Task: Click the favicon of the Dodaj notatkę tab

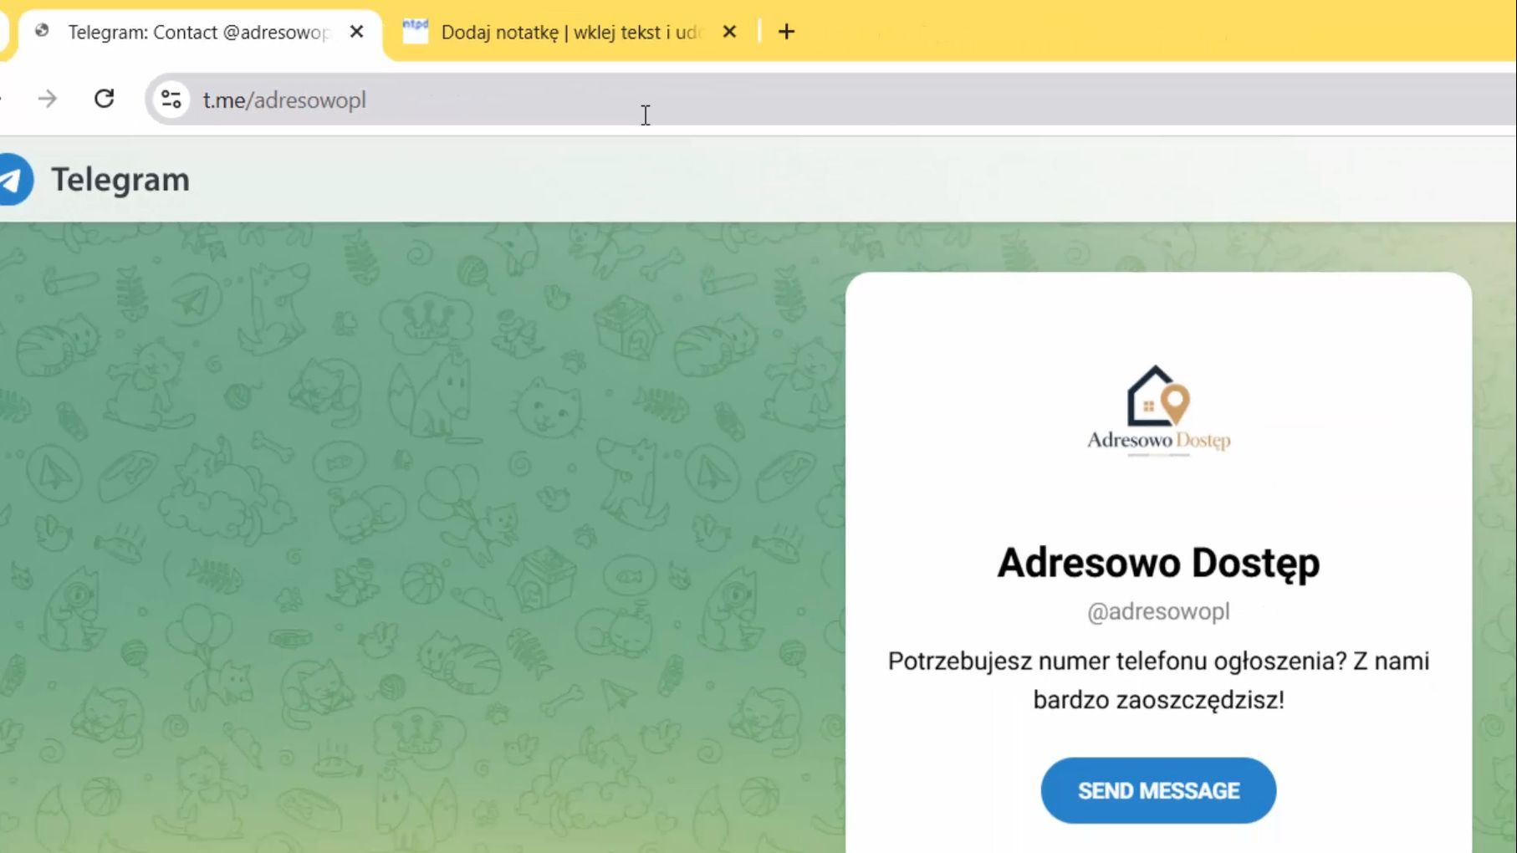Action: pyautogui.click(x=415, y=32)
